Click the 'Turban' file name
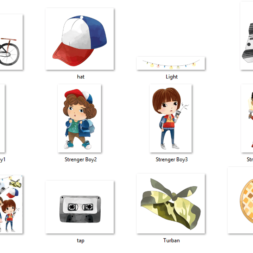The width and height of the screenshot is (253, 253). click(x=171, y=240)
